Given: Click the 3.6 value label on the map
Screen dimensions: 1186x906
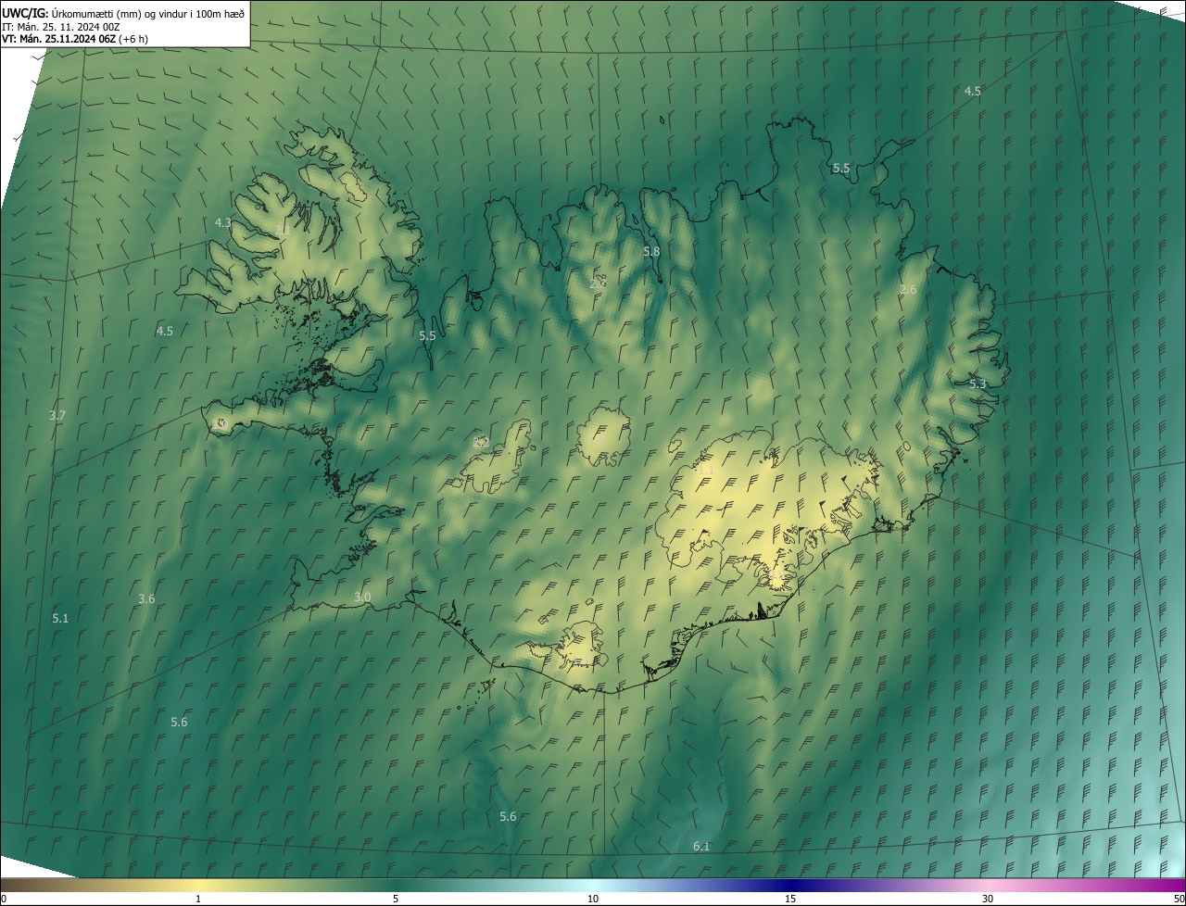Looking at the screenshot, I should (146, 598).
